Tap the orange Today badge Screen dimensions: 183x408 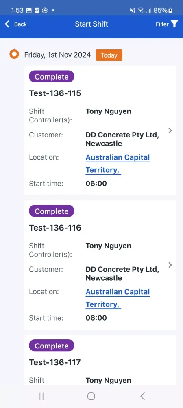click(x=109, y=55)
